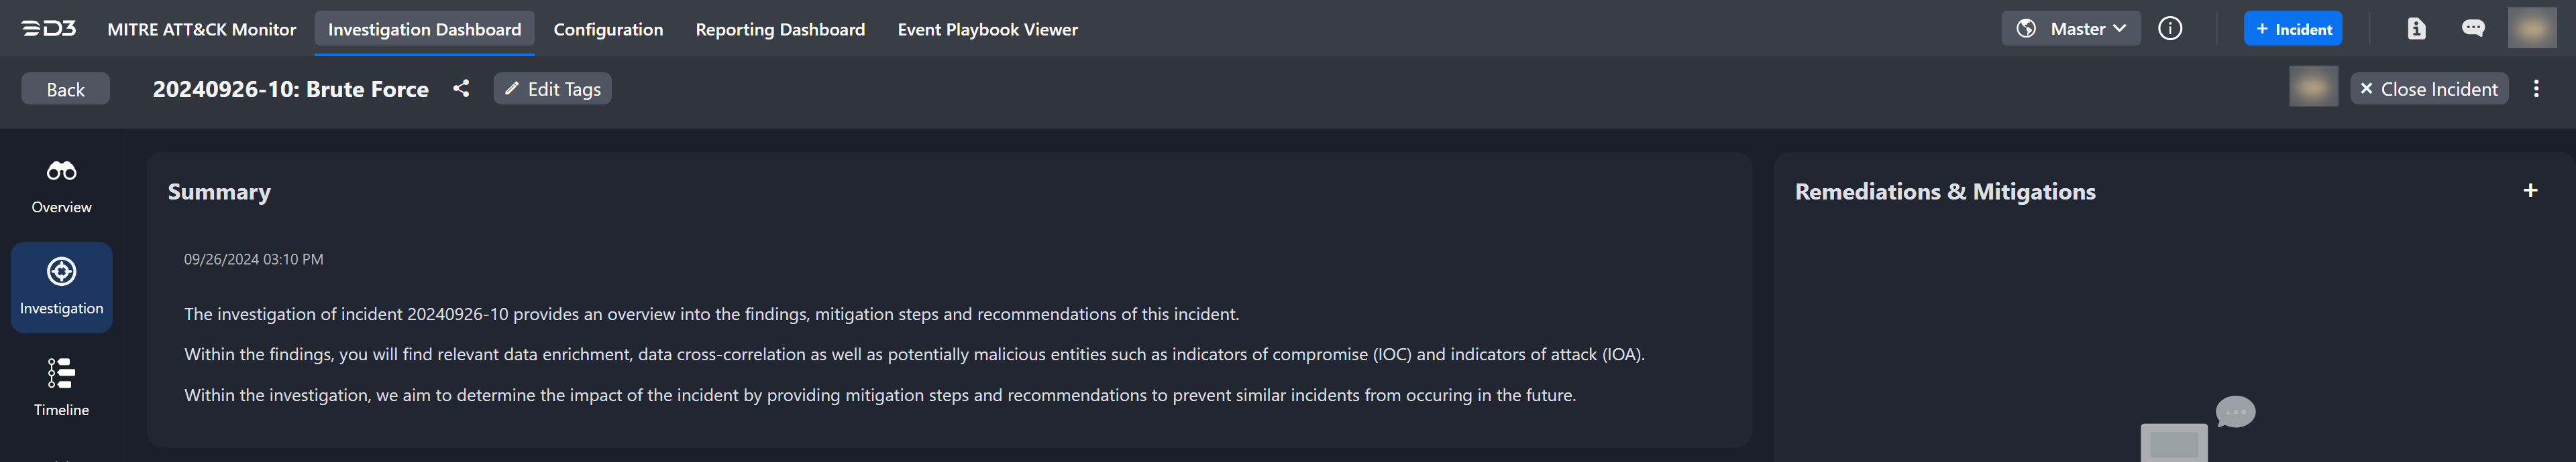Open the Configuration tab
Viewport: 2576px width, 462px height.
608,30
